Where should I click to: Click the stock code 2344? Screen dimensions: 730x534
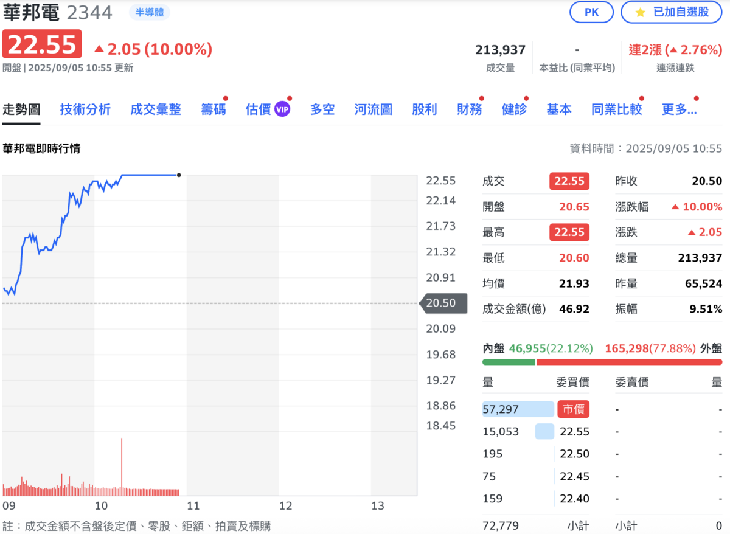coord(89,13)
